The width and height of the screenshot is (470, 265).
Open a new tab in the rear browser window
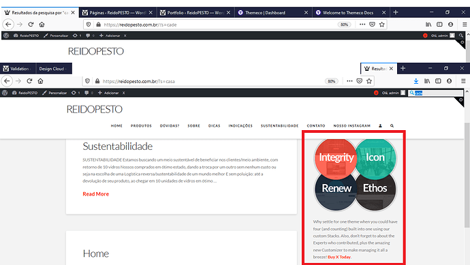tap(396, 12)
